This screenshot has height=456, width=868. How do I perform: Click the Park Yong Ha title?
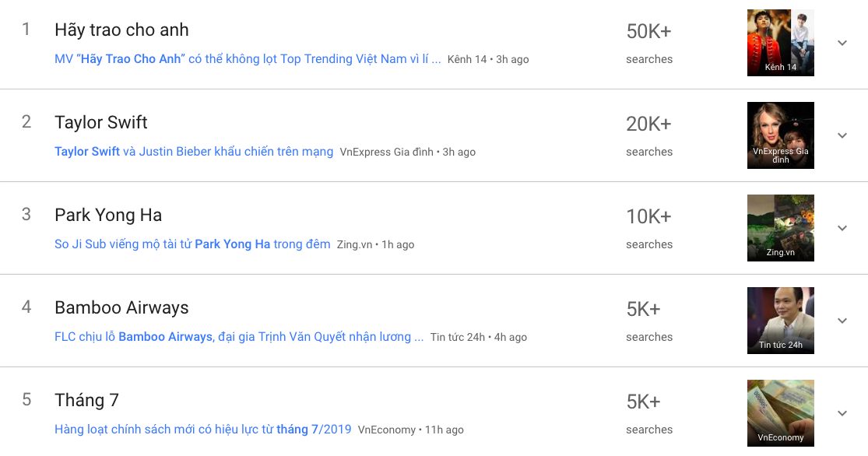pyautogui.click(x=108, y=216)
